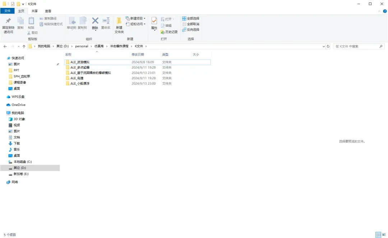Viewport: 388px width, 238px height.
Task: Sort by the 大小 column header
Action: click(x=201, y=54)
